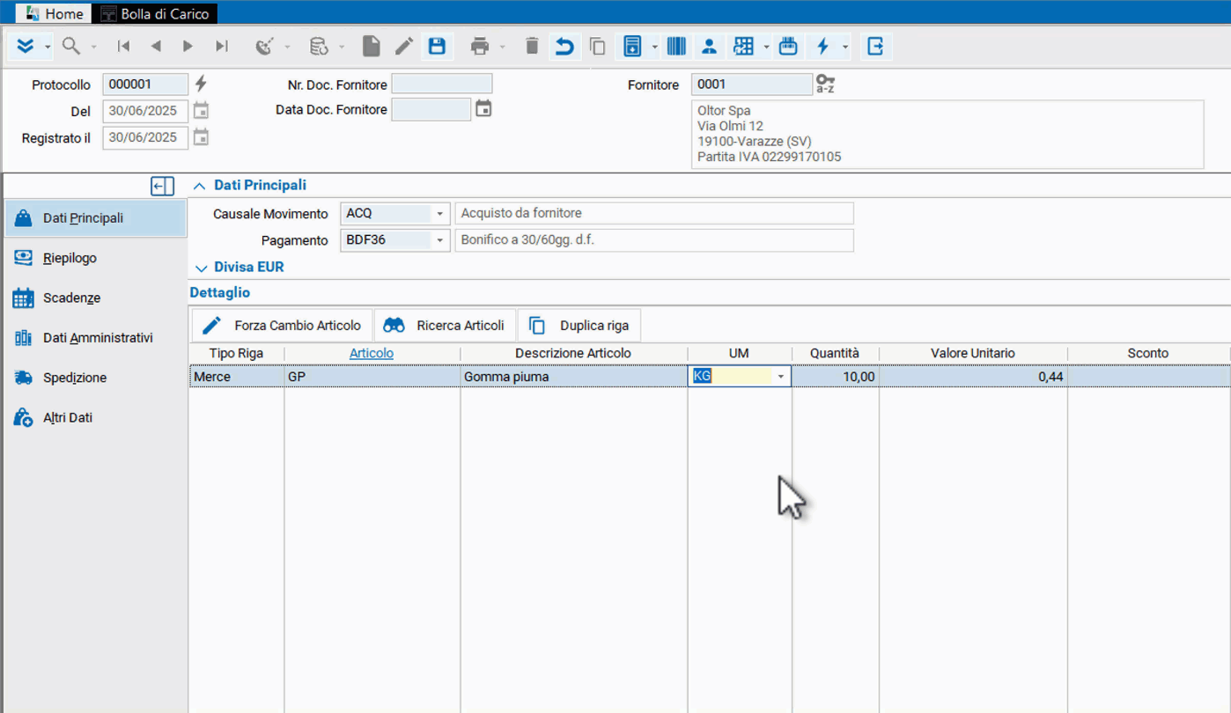
Task: Open the Spedizione sidebar section
Action: tap(95, 378)
